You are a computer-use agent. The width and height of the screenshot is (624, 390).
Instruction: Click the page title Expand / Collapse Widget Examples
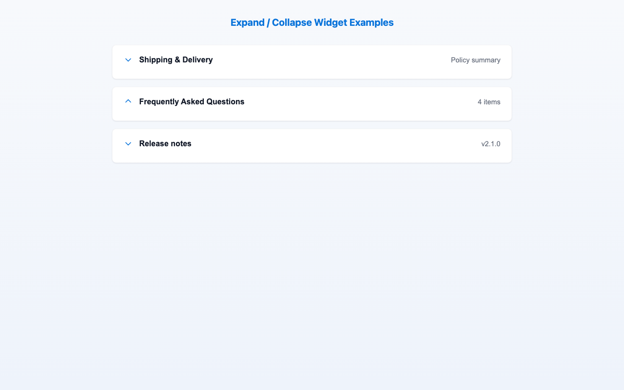click(x=312, y=22)
